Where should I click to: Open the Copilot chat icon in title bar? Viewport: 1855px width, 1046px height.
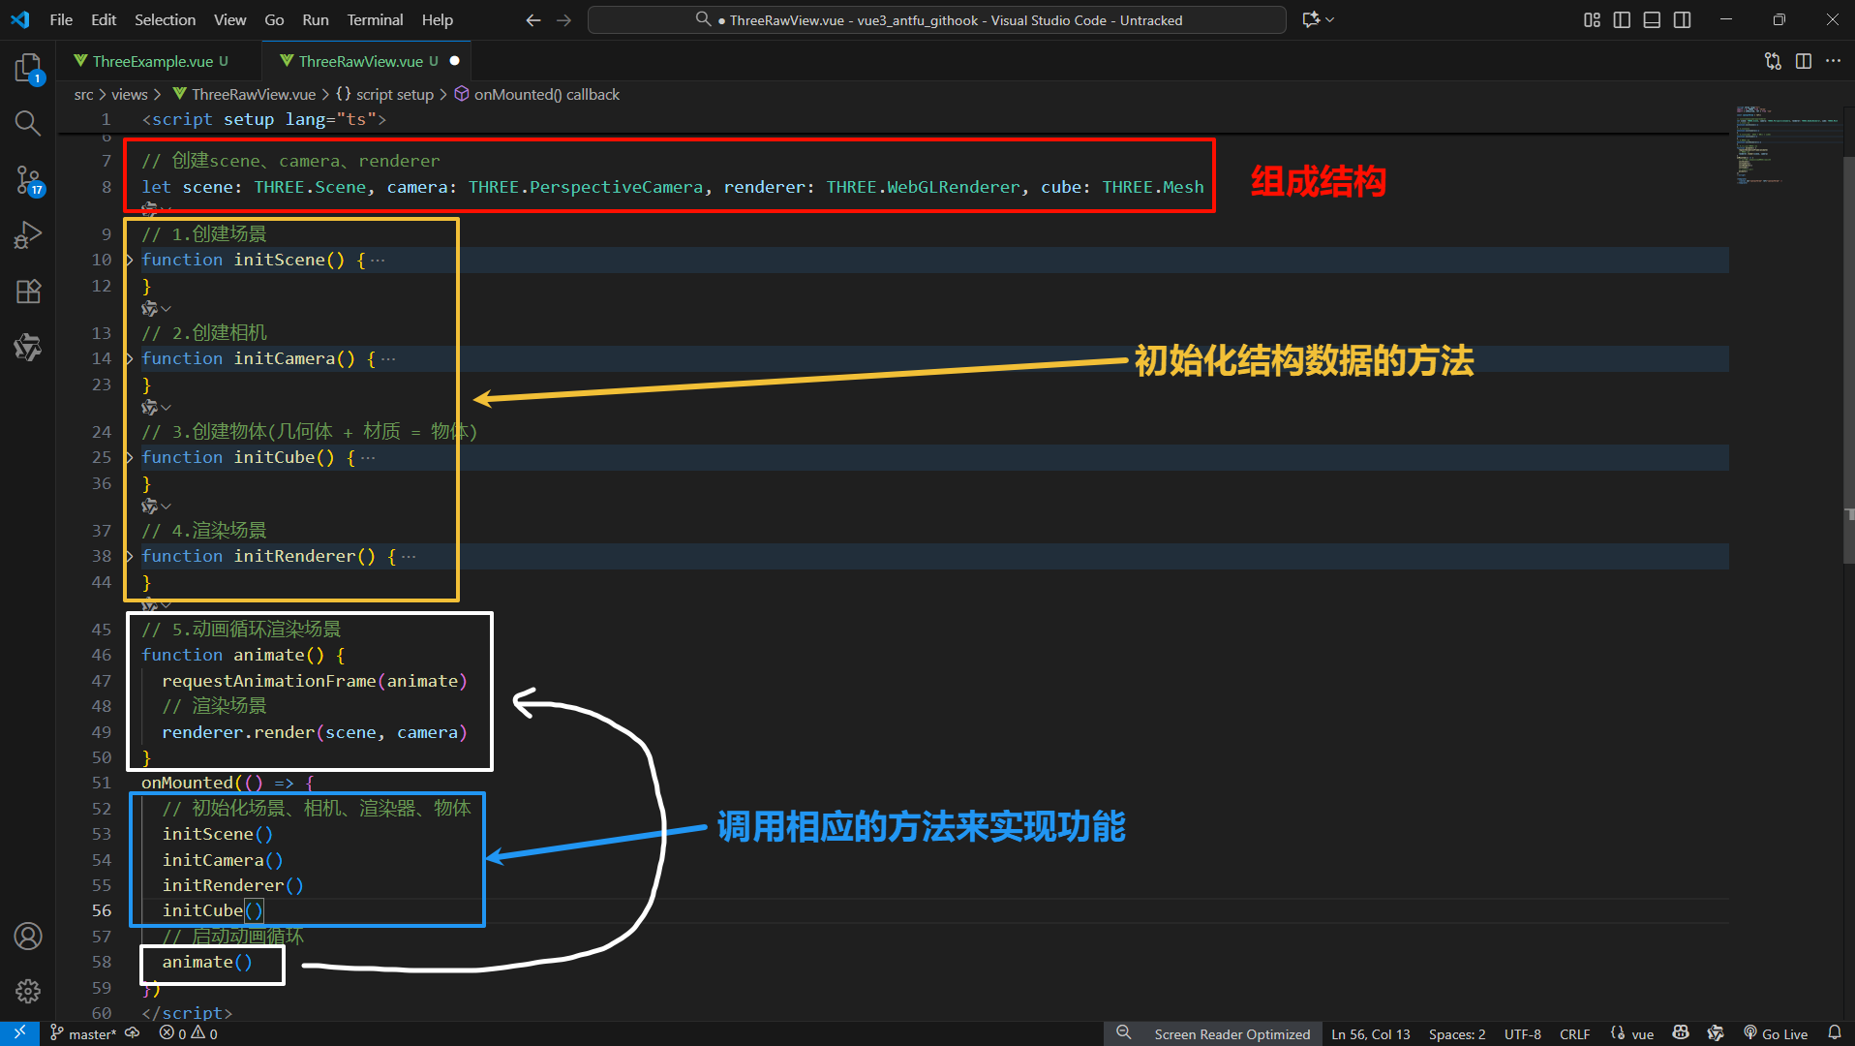click(x=1311, y=20)
